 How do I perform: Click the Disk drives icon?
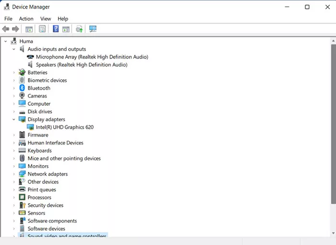pyautogui.click(x=22, y=112)
